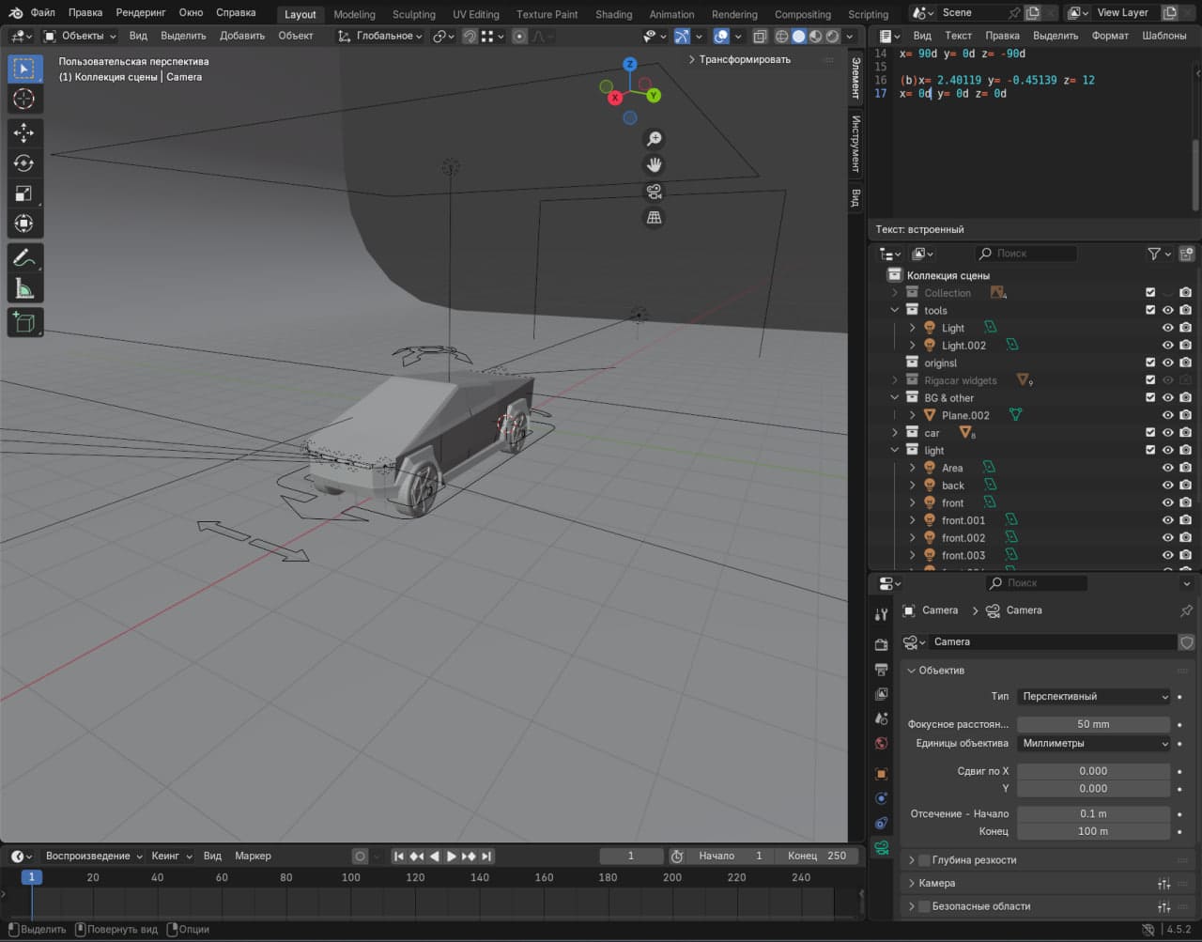Click the Конец 250 frame field

click(x=818, y=856)
